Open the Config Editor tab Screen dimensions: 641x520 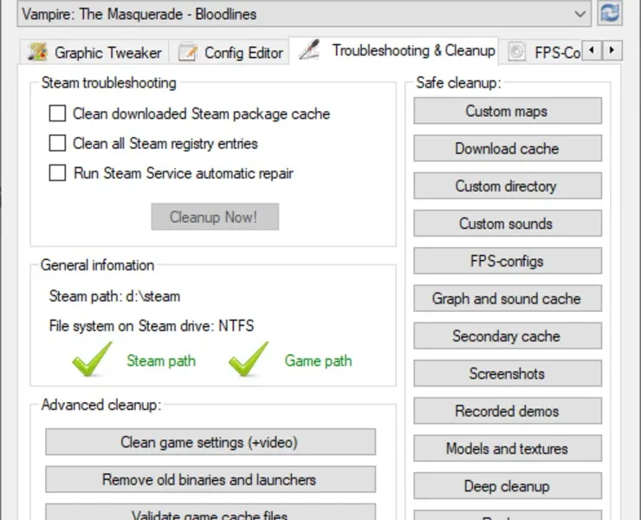coord(230,52)
